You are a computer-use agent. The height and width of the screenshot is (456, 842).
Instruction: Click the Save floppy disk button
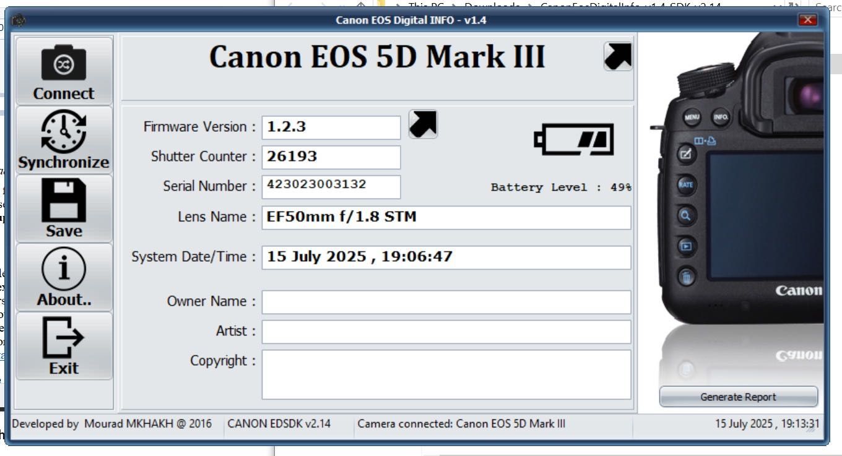[64, 208]
